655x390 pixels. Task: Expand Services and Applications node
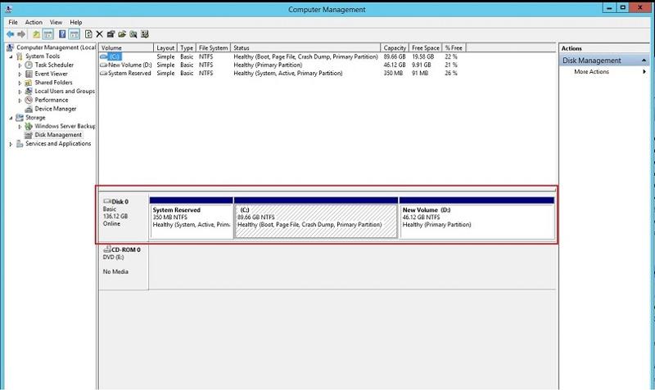(x=11, y=144)
